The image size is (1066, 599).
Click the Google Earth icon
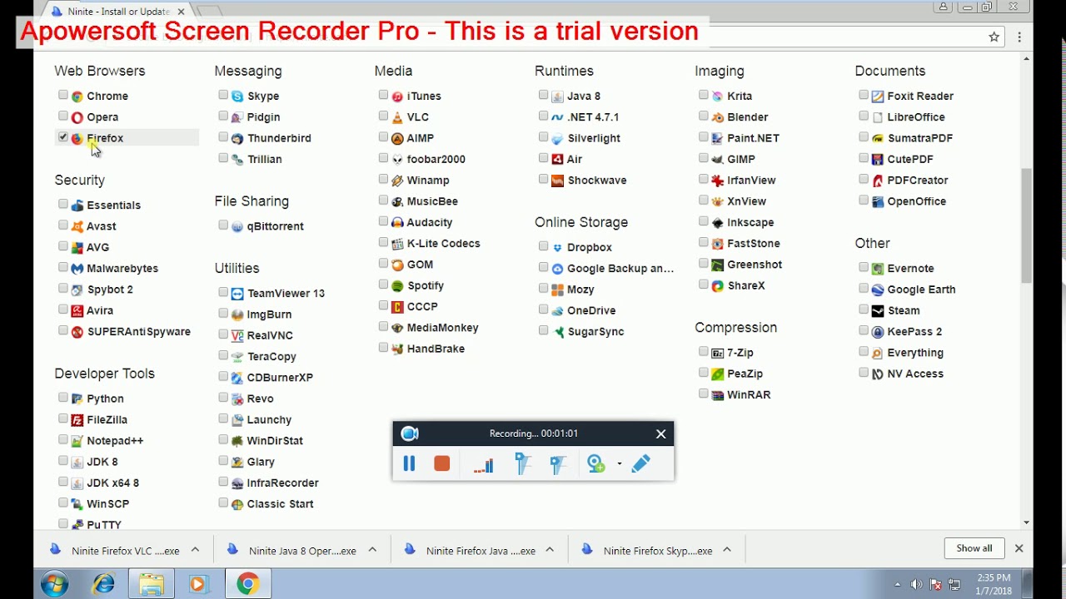pyautogui.click(x=878, y=290)
